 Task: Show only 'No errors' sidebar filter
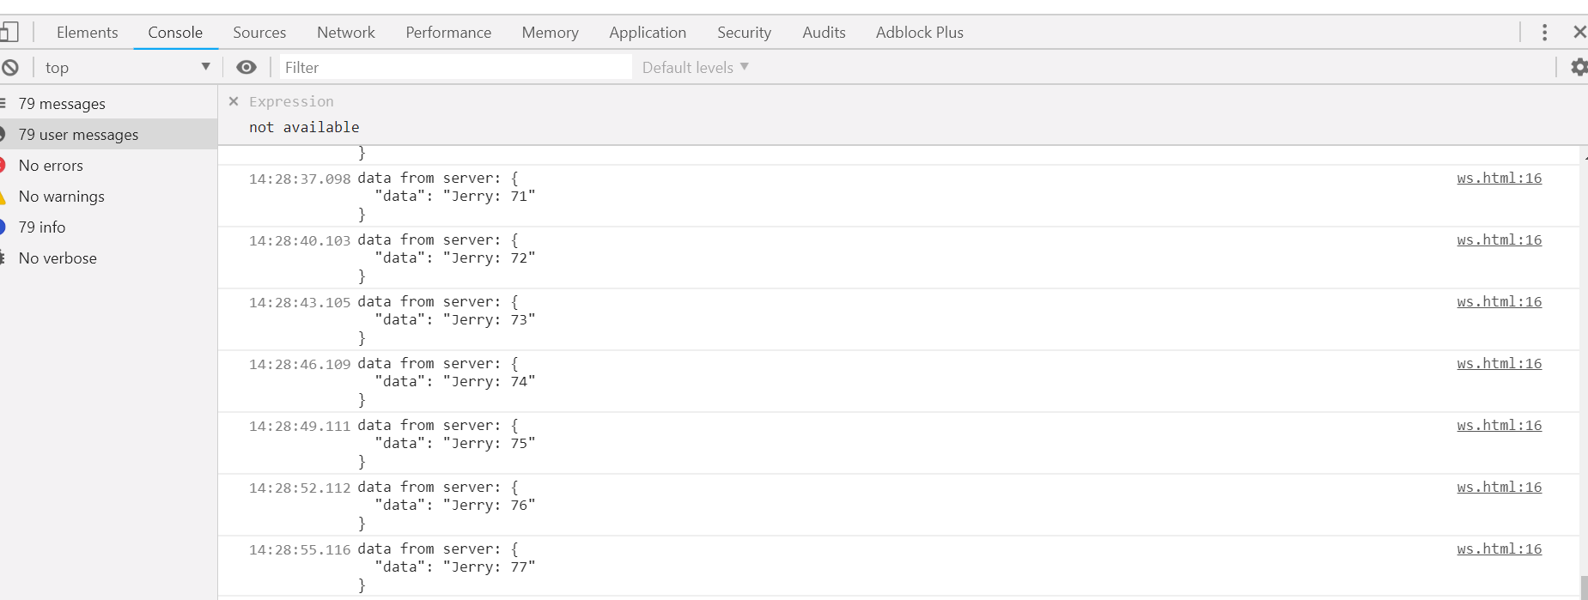51,166
